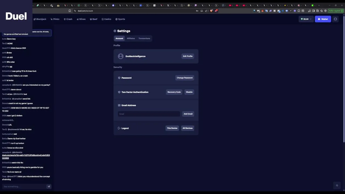Select Beef in the top navigation
Image resolution: width=345 pixels, height=194 pixels.
(x=93, y=19)
